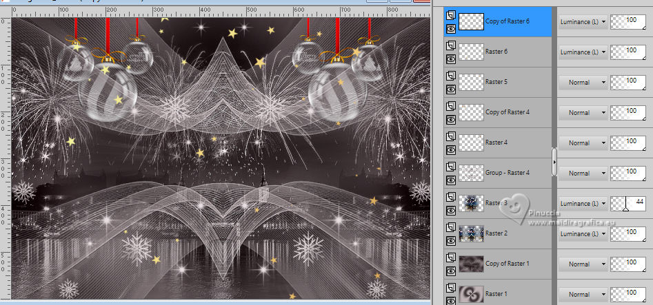Toggle the Raster 2 eye icon
This screenshot has width=653, height=305.
tap(450, 241)
